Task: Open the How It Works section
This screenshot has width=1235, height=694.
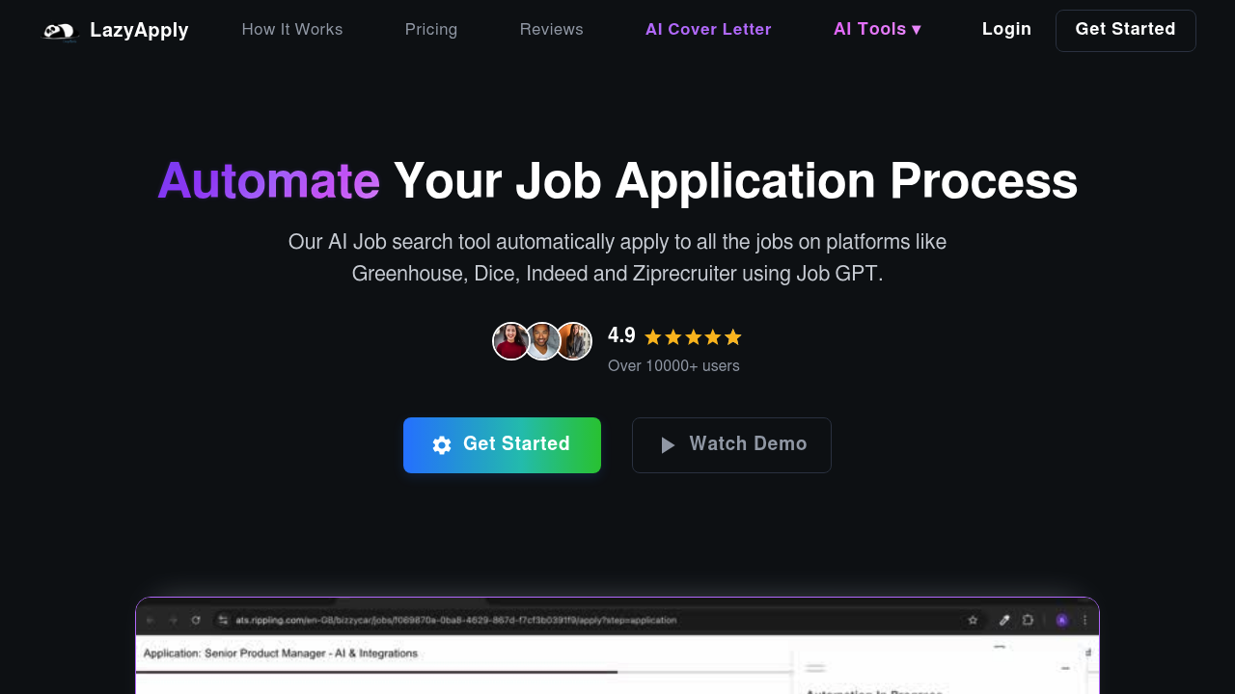Action: tap(292, 30)
